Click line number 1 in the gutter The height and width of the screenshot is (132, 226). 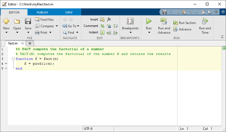(x=2, y=49)
